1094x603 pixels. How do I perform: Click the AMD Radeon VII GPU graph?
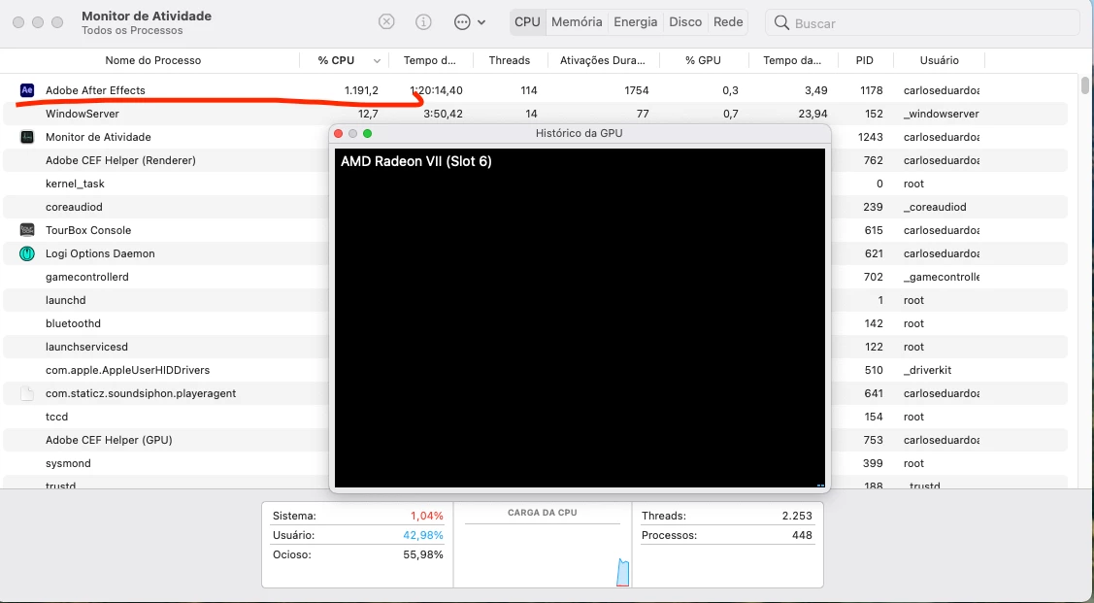point(580,318)
